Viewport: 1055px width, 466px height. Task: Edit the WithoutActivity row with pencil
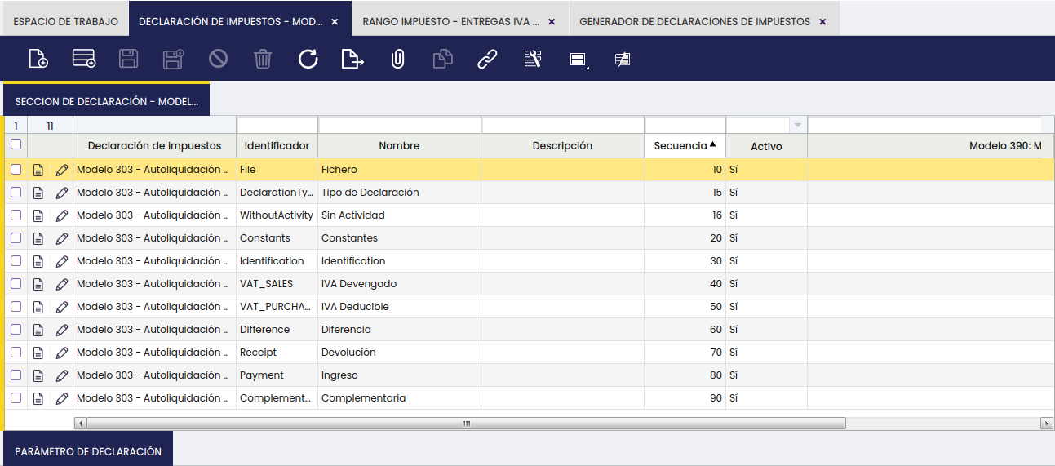point(62,215)
